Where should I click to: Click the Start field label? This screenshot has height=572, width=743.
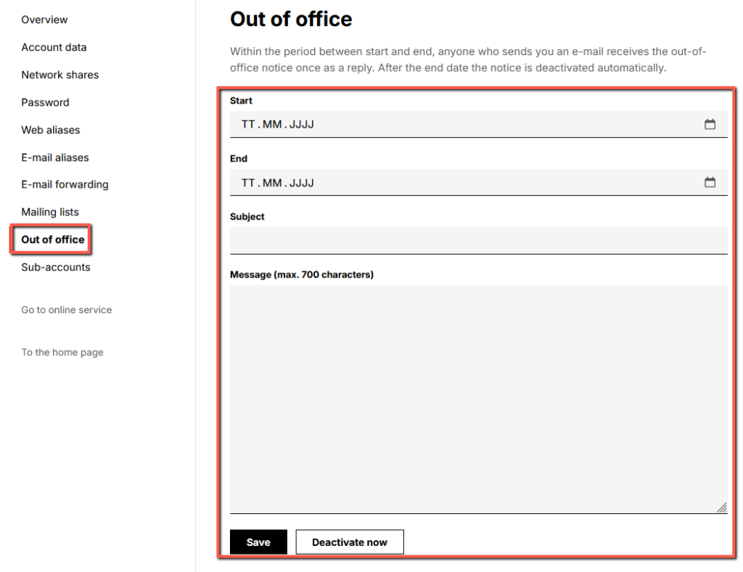[x=241, y=101]
